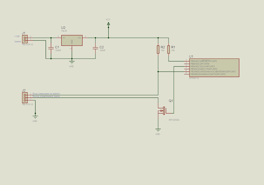Click the 'Земля' label at J1
Image resolution: width=264 pixels, height=185 pixels.
18,42
